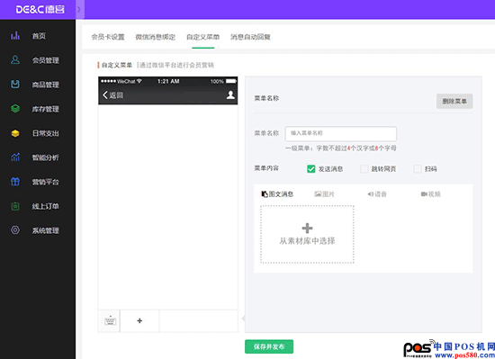The image size is (495, 359).
Task: Go back with the 返回 chevron
Action: 105,95
